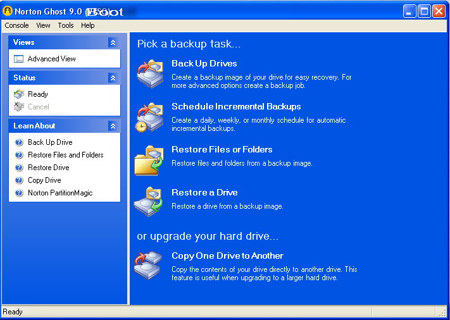This screenshot has height=320, width=450.
Task: Open the Help menu
Action: [x=88, y=25]
